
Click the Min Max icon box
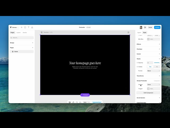(x=148, y=39)
